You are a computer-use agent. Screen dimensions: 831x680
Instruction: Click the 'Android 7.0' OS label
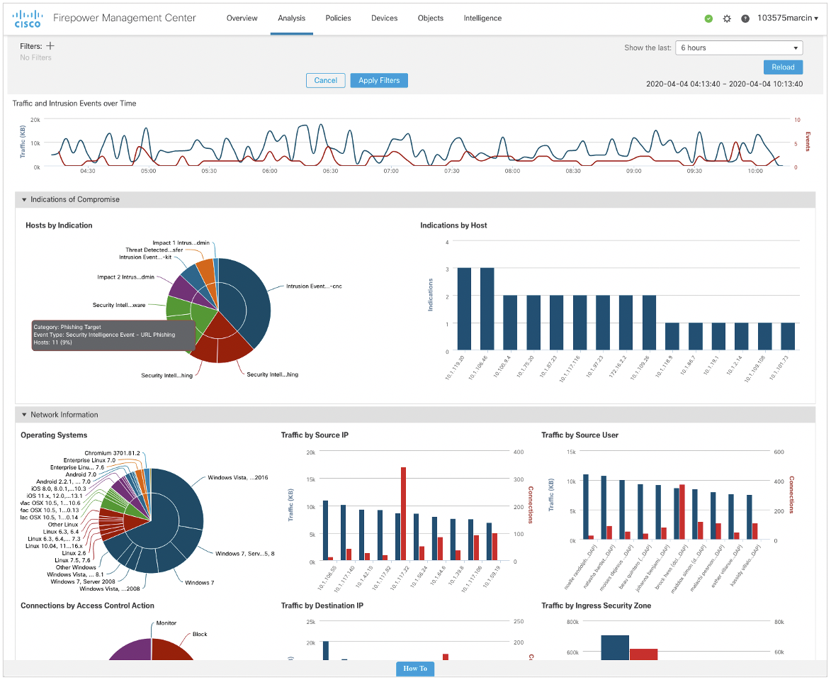coord(81,475)
